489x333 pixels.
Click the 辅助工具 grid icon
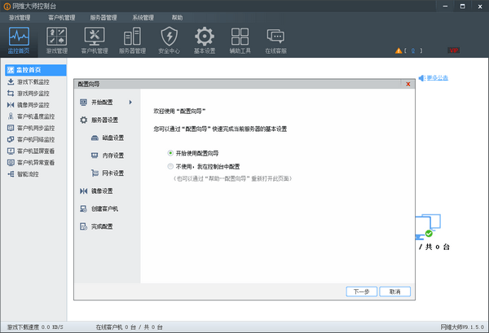(240, 39)
